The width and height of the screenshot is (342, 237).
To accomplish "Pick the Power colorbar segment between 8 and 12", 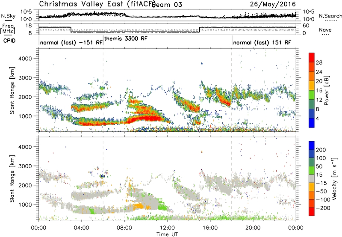I will 312,104.
